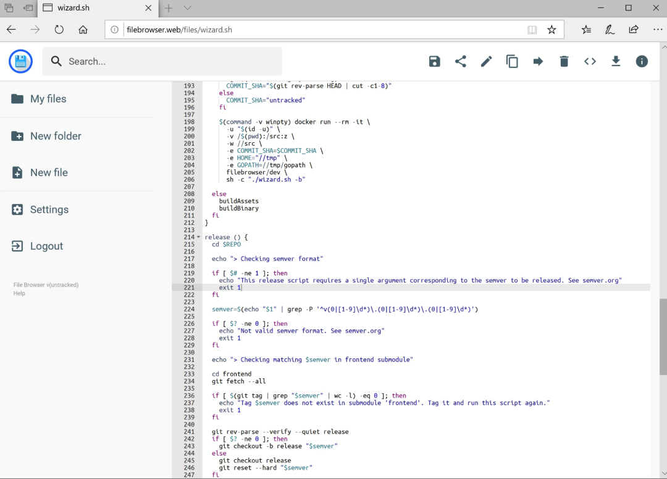Click the site information icon

[x=114, y=30]
